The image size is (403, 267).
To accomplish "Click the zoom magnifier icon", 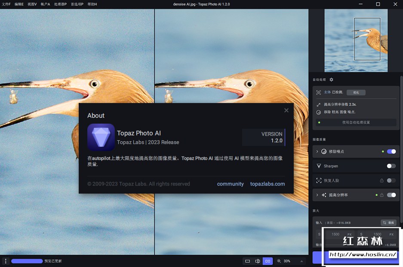I will point(279,261).
